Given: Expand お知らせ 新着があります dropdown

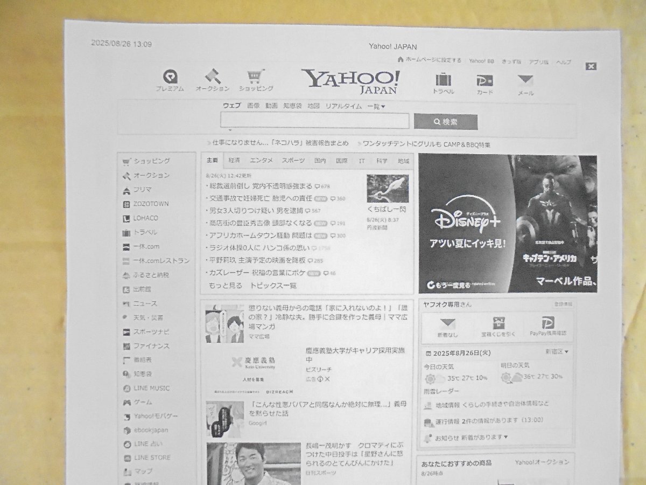Looking at the screenshot, I should (x=472, y=437).
